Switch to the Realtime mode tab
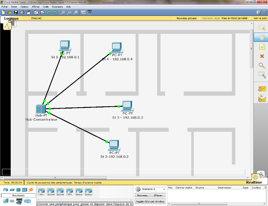 click(x=254, y=182)
